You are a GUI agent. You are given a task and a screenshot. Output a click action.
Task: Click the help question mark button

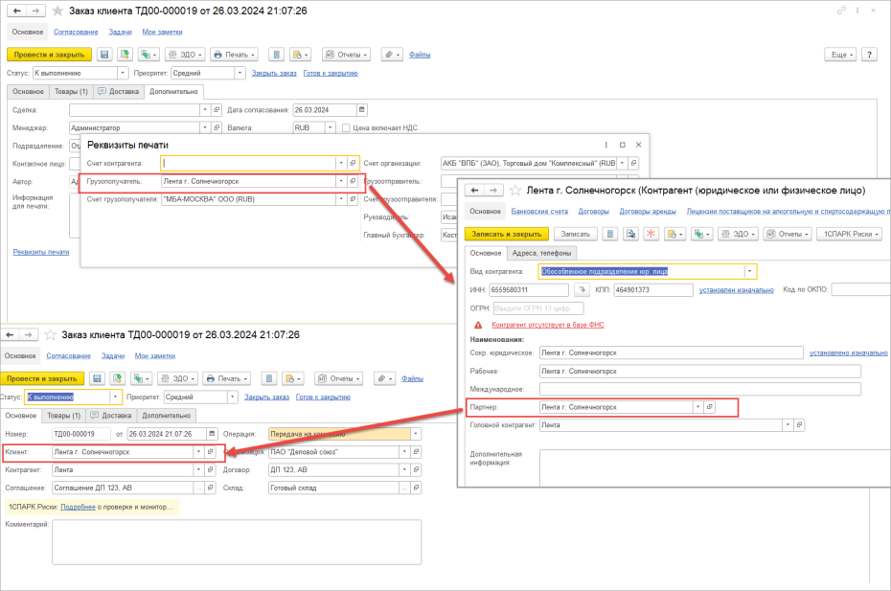click(x=869, y=55)
